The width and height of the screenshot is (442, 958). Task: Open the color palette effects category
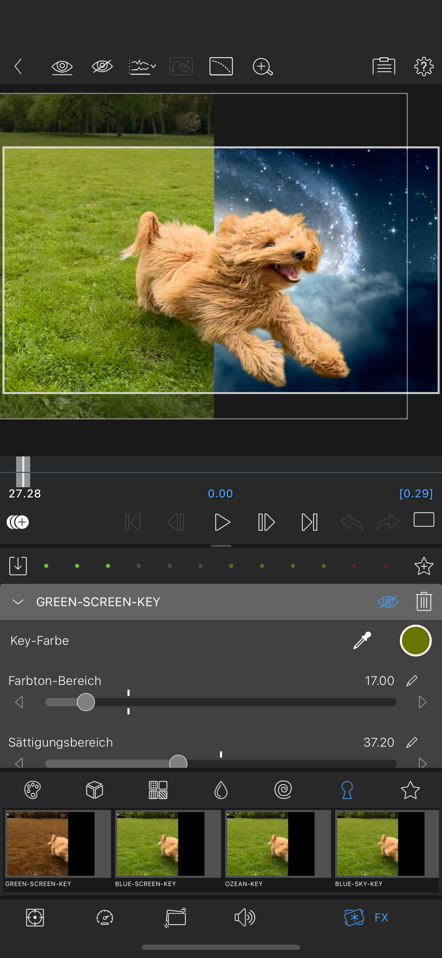tap(32, 790)
